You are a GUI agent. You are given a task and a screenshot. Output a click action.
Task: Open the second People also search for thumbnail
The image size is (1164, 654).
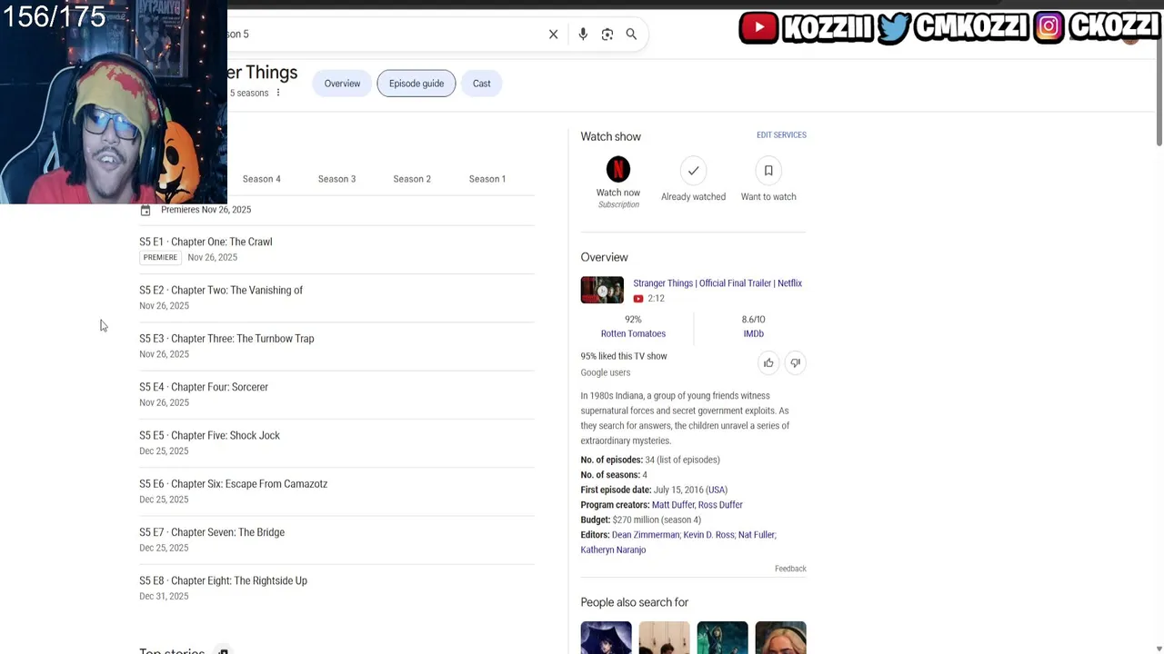[x=664, y=638]
